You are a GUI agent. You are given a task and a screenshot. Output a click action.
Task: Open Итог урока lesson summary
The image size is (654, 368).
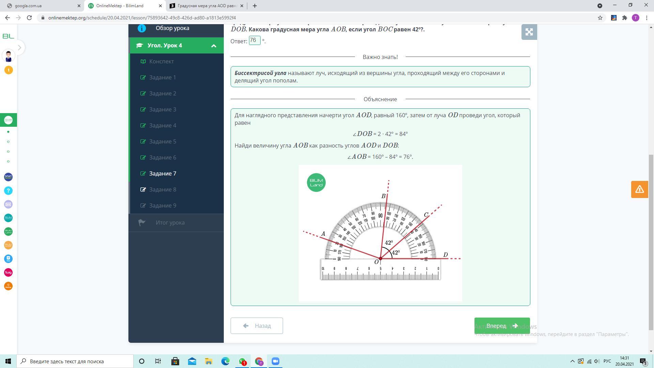coord(176,223)
